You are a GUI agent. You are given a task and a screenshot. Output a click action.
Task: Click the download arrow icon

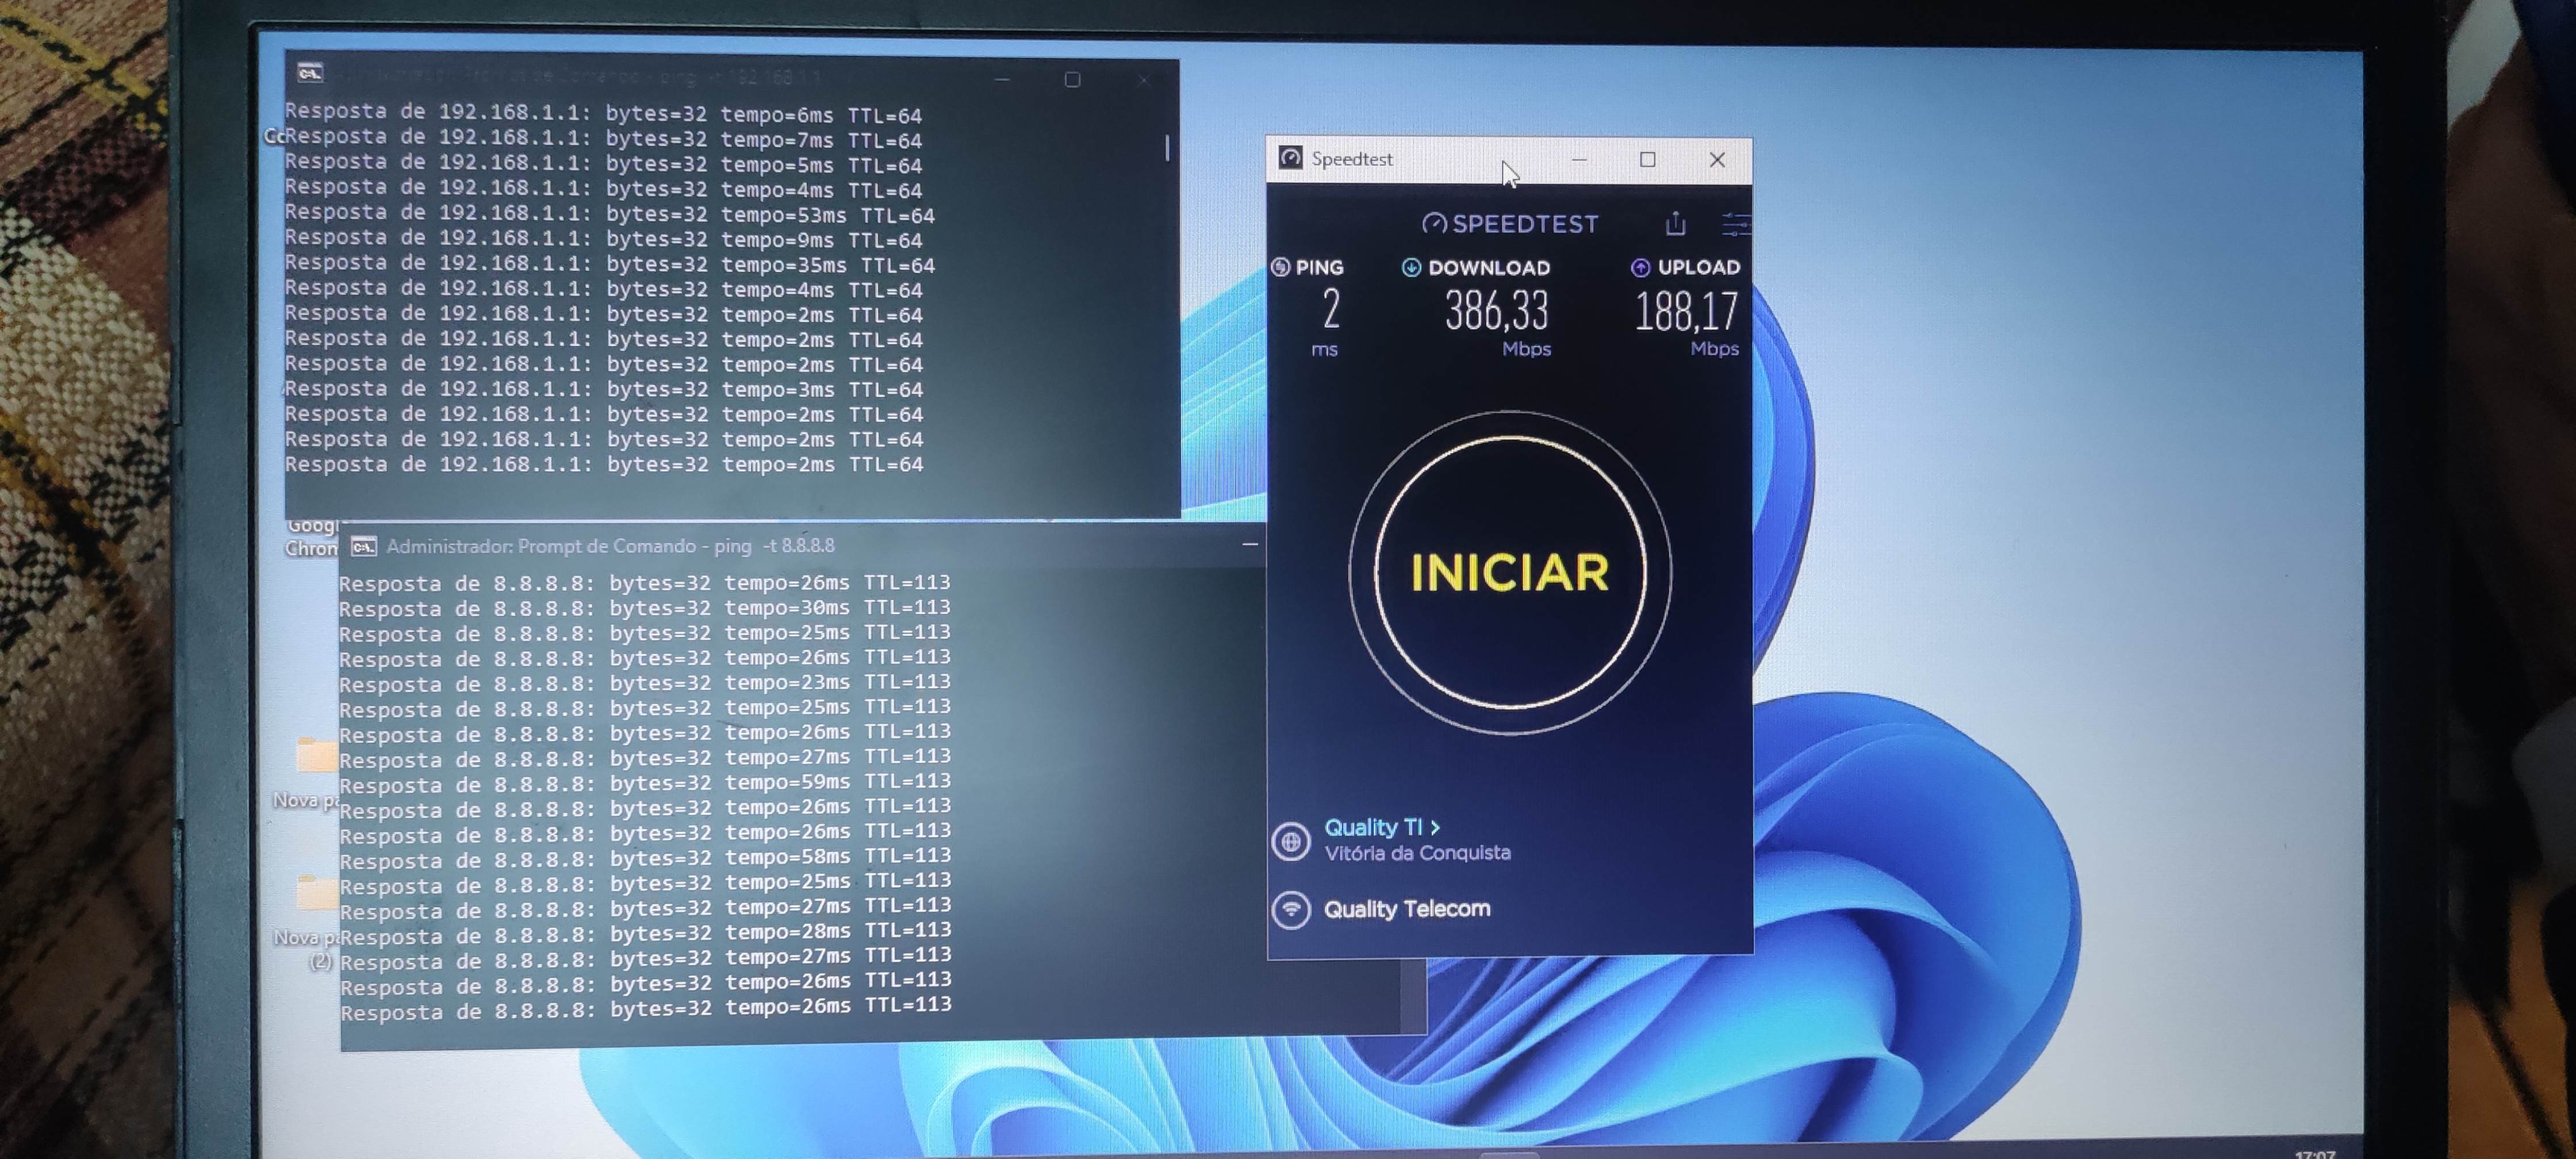(x=1411, y=267)
